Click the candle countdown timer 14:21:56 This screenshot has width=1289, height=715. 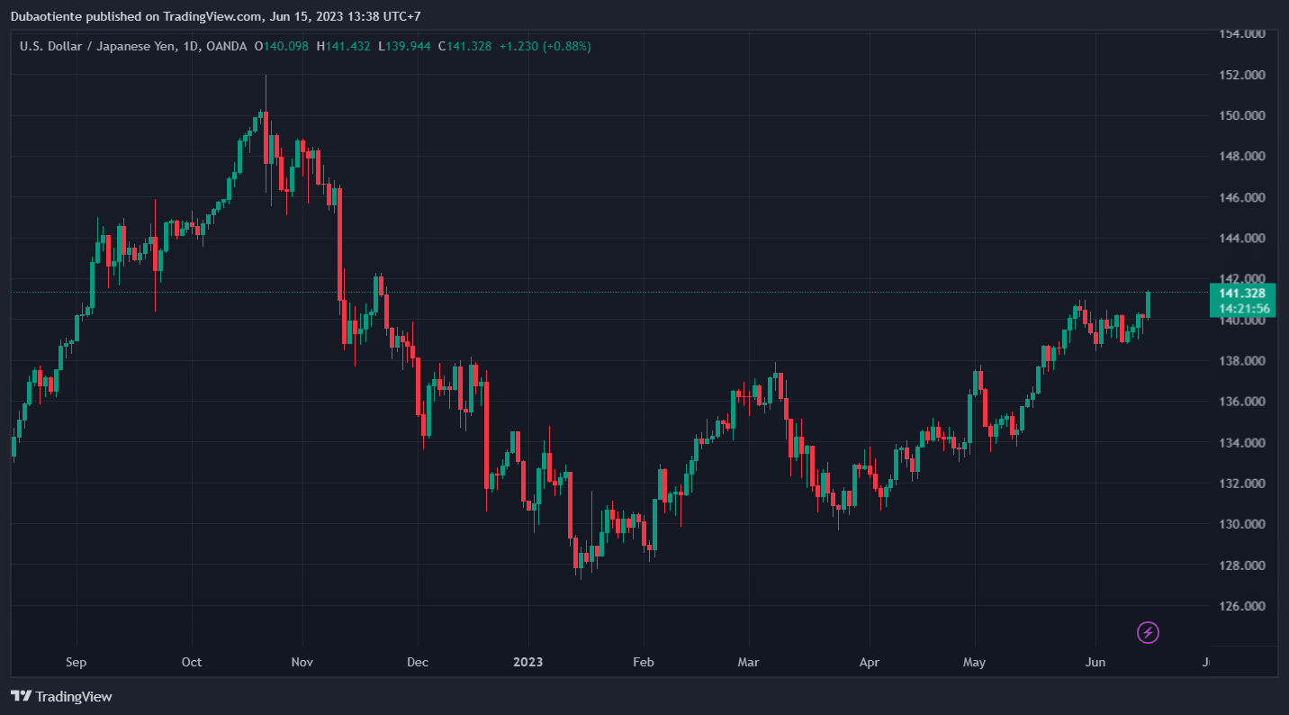click(x=1242, y=309)
